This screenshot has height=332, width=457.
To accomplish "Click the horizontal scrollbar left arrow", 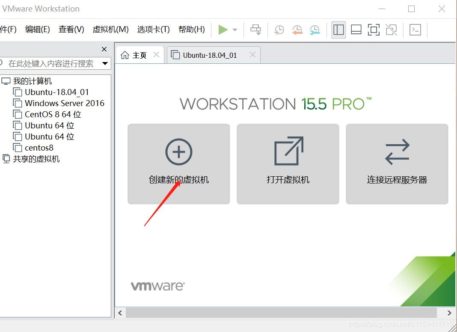I will (120, 313).
